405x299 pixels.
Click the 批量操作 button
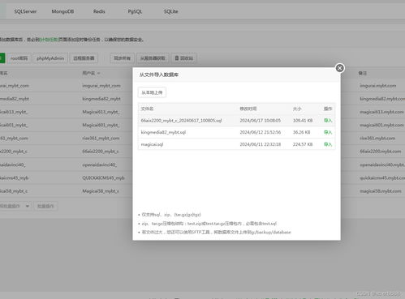(45, 206)
